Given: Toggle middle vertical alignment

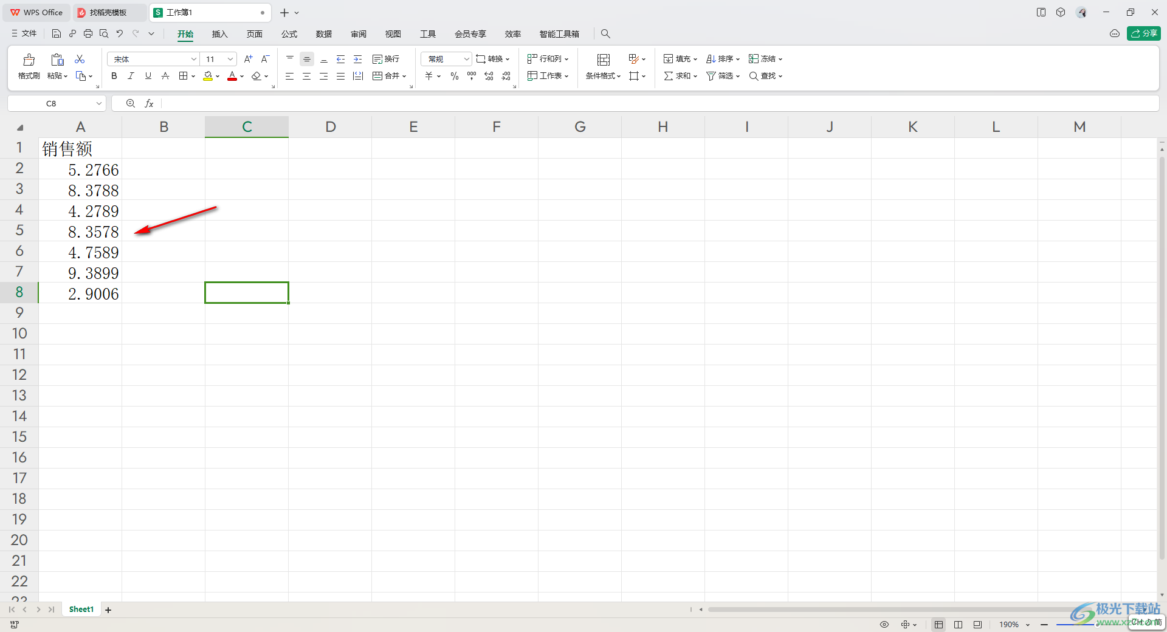Looking at the screenshot, I should coord(307,59).
